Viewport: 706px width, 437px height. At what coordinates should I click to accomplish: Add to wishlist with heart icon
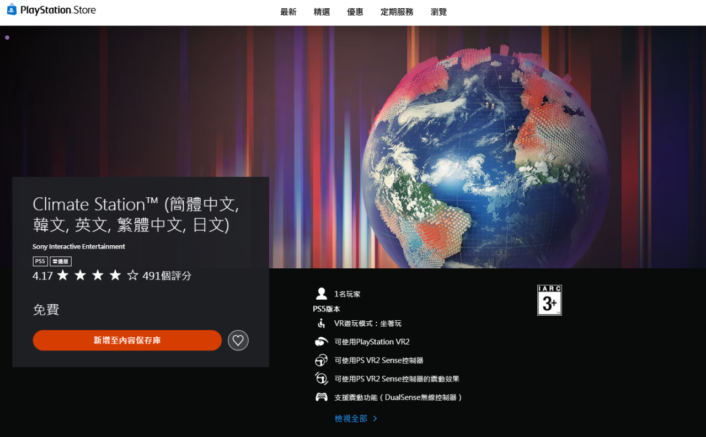coord(238,341)
